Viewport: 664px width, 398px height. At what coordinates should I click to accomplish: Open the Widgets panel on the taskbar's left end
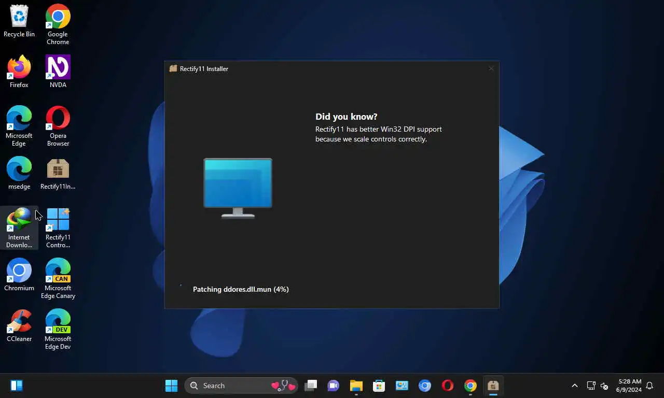point(17,386)
